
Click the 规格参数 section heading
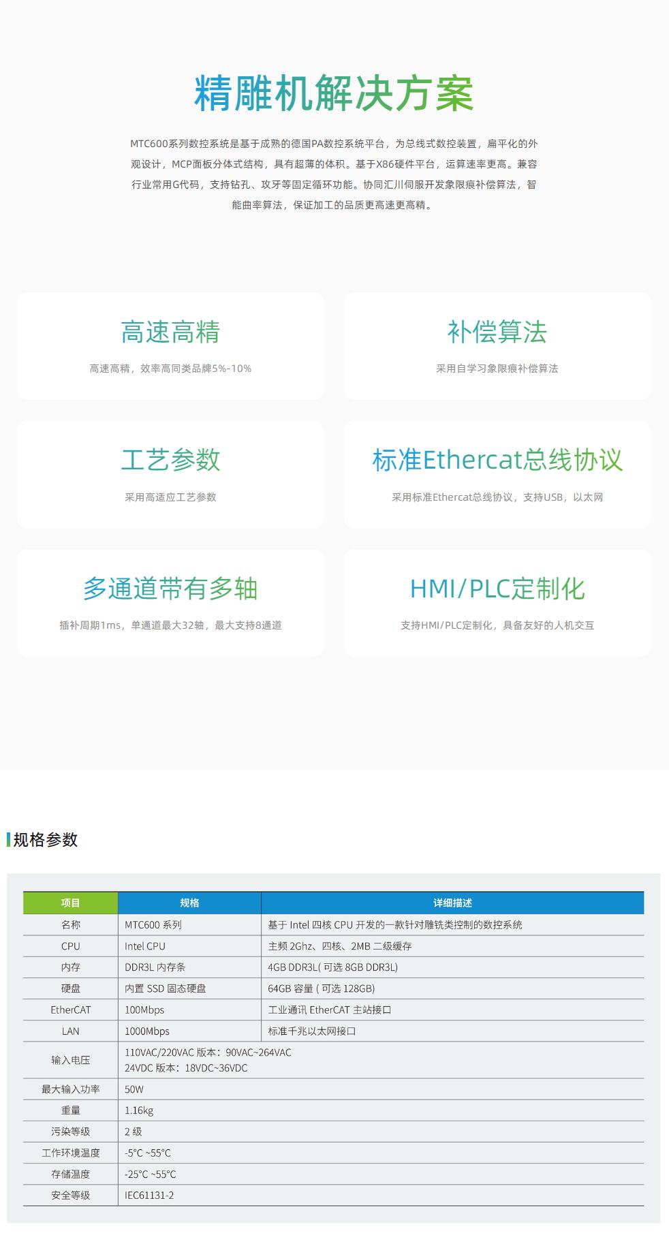click(45, 840)
